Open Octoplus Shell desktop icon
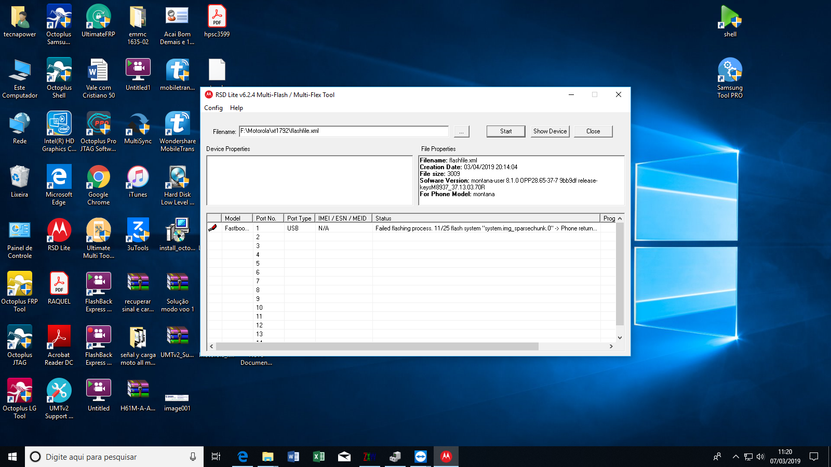 click(x=59, y=78)
